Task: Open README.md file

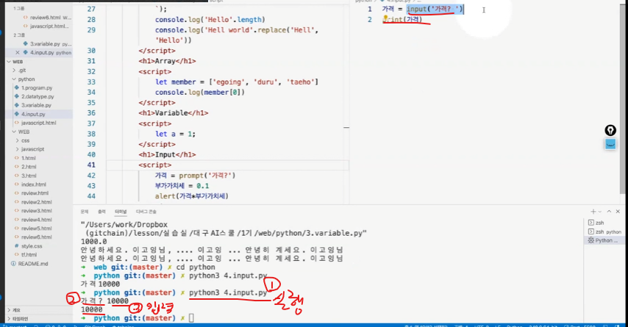Action: (x=33, y=264)
